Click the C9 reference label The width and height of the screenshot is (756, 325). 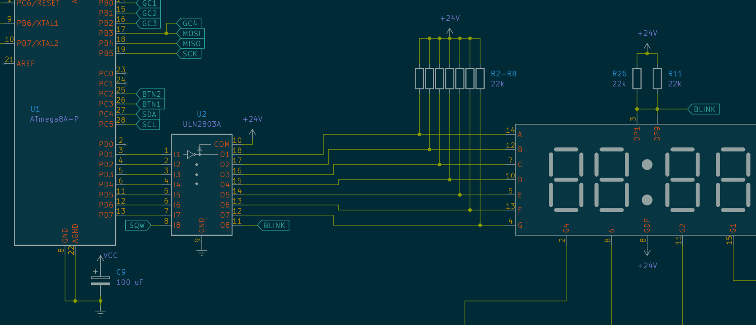tap(121, 272)
